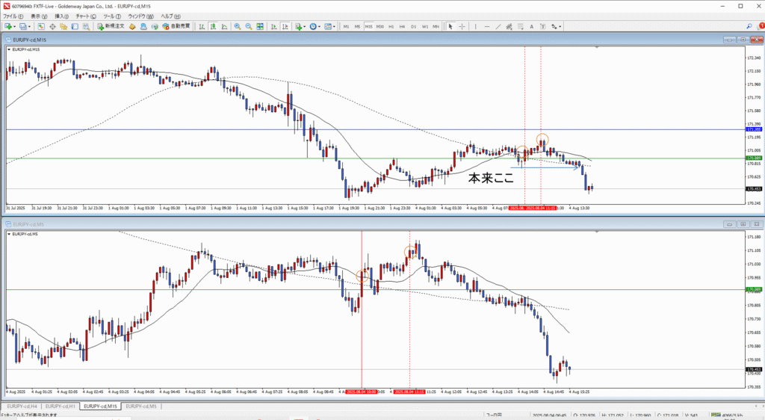The width and height of the screenshot is (765, 420).
Task: Open the notification bubble with red badge
Action: (761, 26)
